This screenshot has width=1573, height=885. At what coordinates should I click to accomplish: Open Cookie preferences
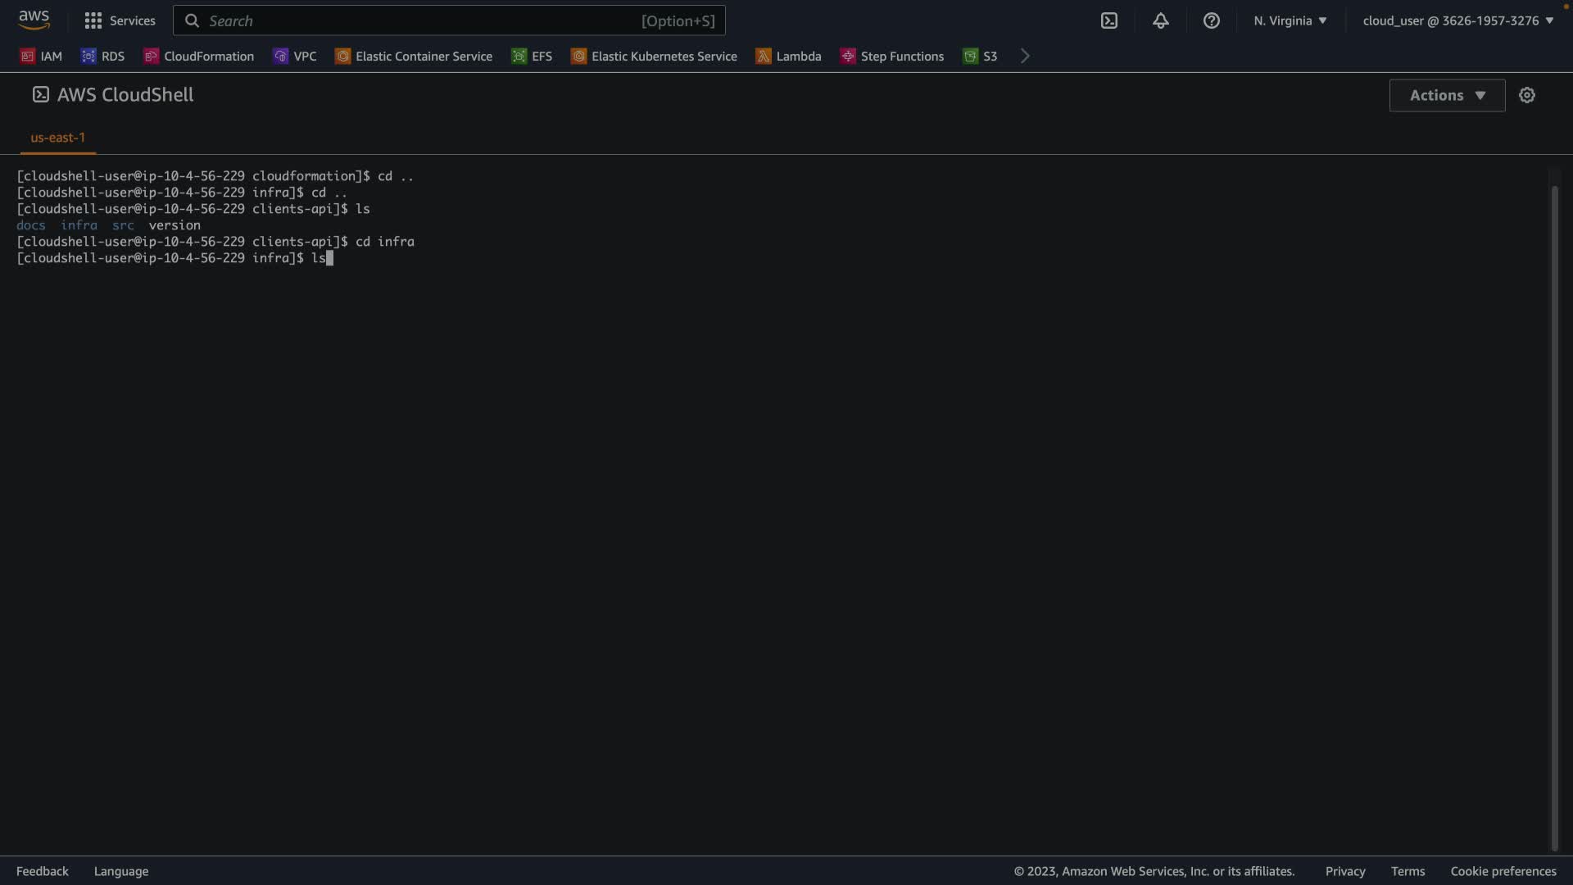pyautogui.click(x=1503, y=871)
